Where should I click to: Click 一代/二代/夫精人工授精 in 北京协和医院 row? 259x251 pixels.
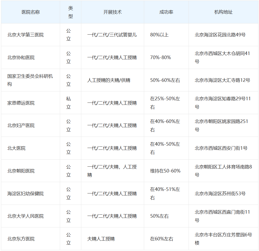pyautogui.click(x=112, y=58)
